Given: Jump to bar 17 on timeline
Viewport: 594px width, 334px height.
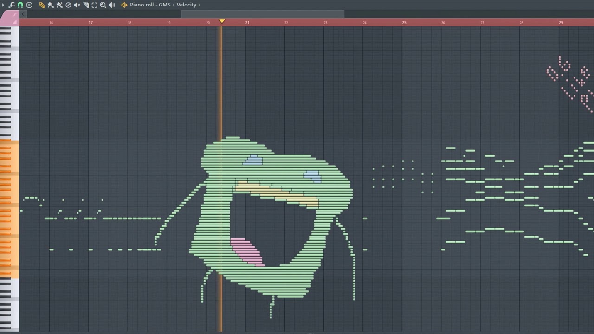Looking at the screenshot, I should click(x=90, y=23).
